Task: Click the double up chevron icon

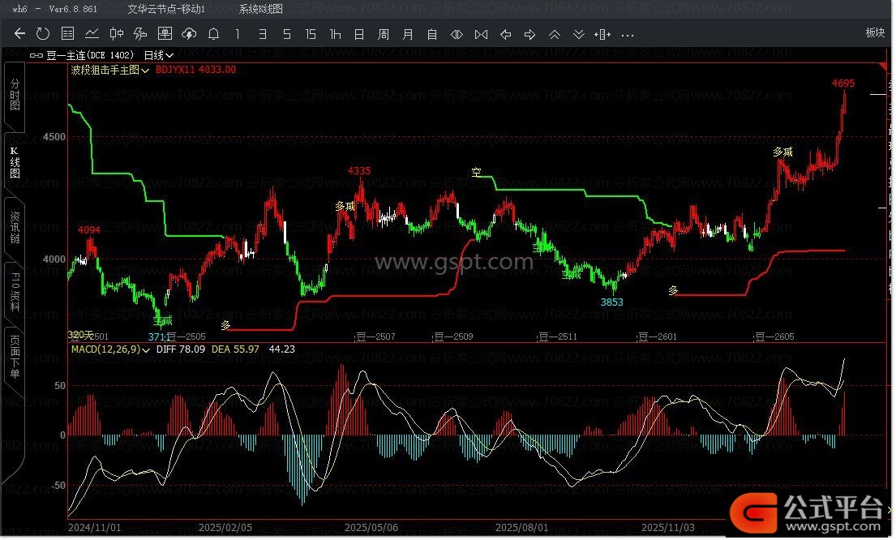Action: [555, 34]
